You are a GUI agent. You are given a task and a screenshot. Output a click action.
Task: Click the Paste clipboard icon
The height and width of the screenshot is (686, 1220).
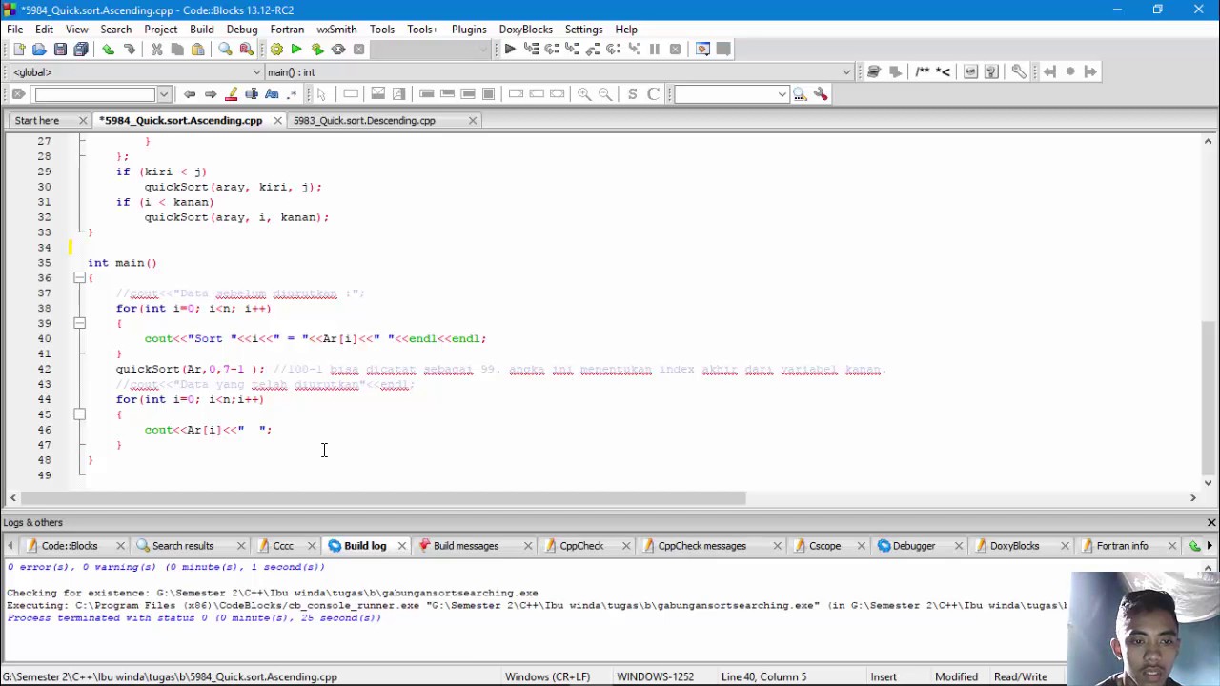point(198,49)
